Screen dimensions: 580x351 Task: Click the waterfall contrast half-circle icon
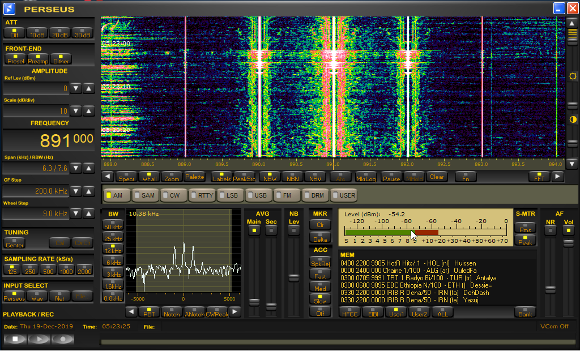(572, 119)
